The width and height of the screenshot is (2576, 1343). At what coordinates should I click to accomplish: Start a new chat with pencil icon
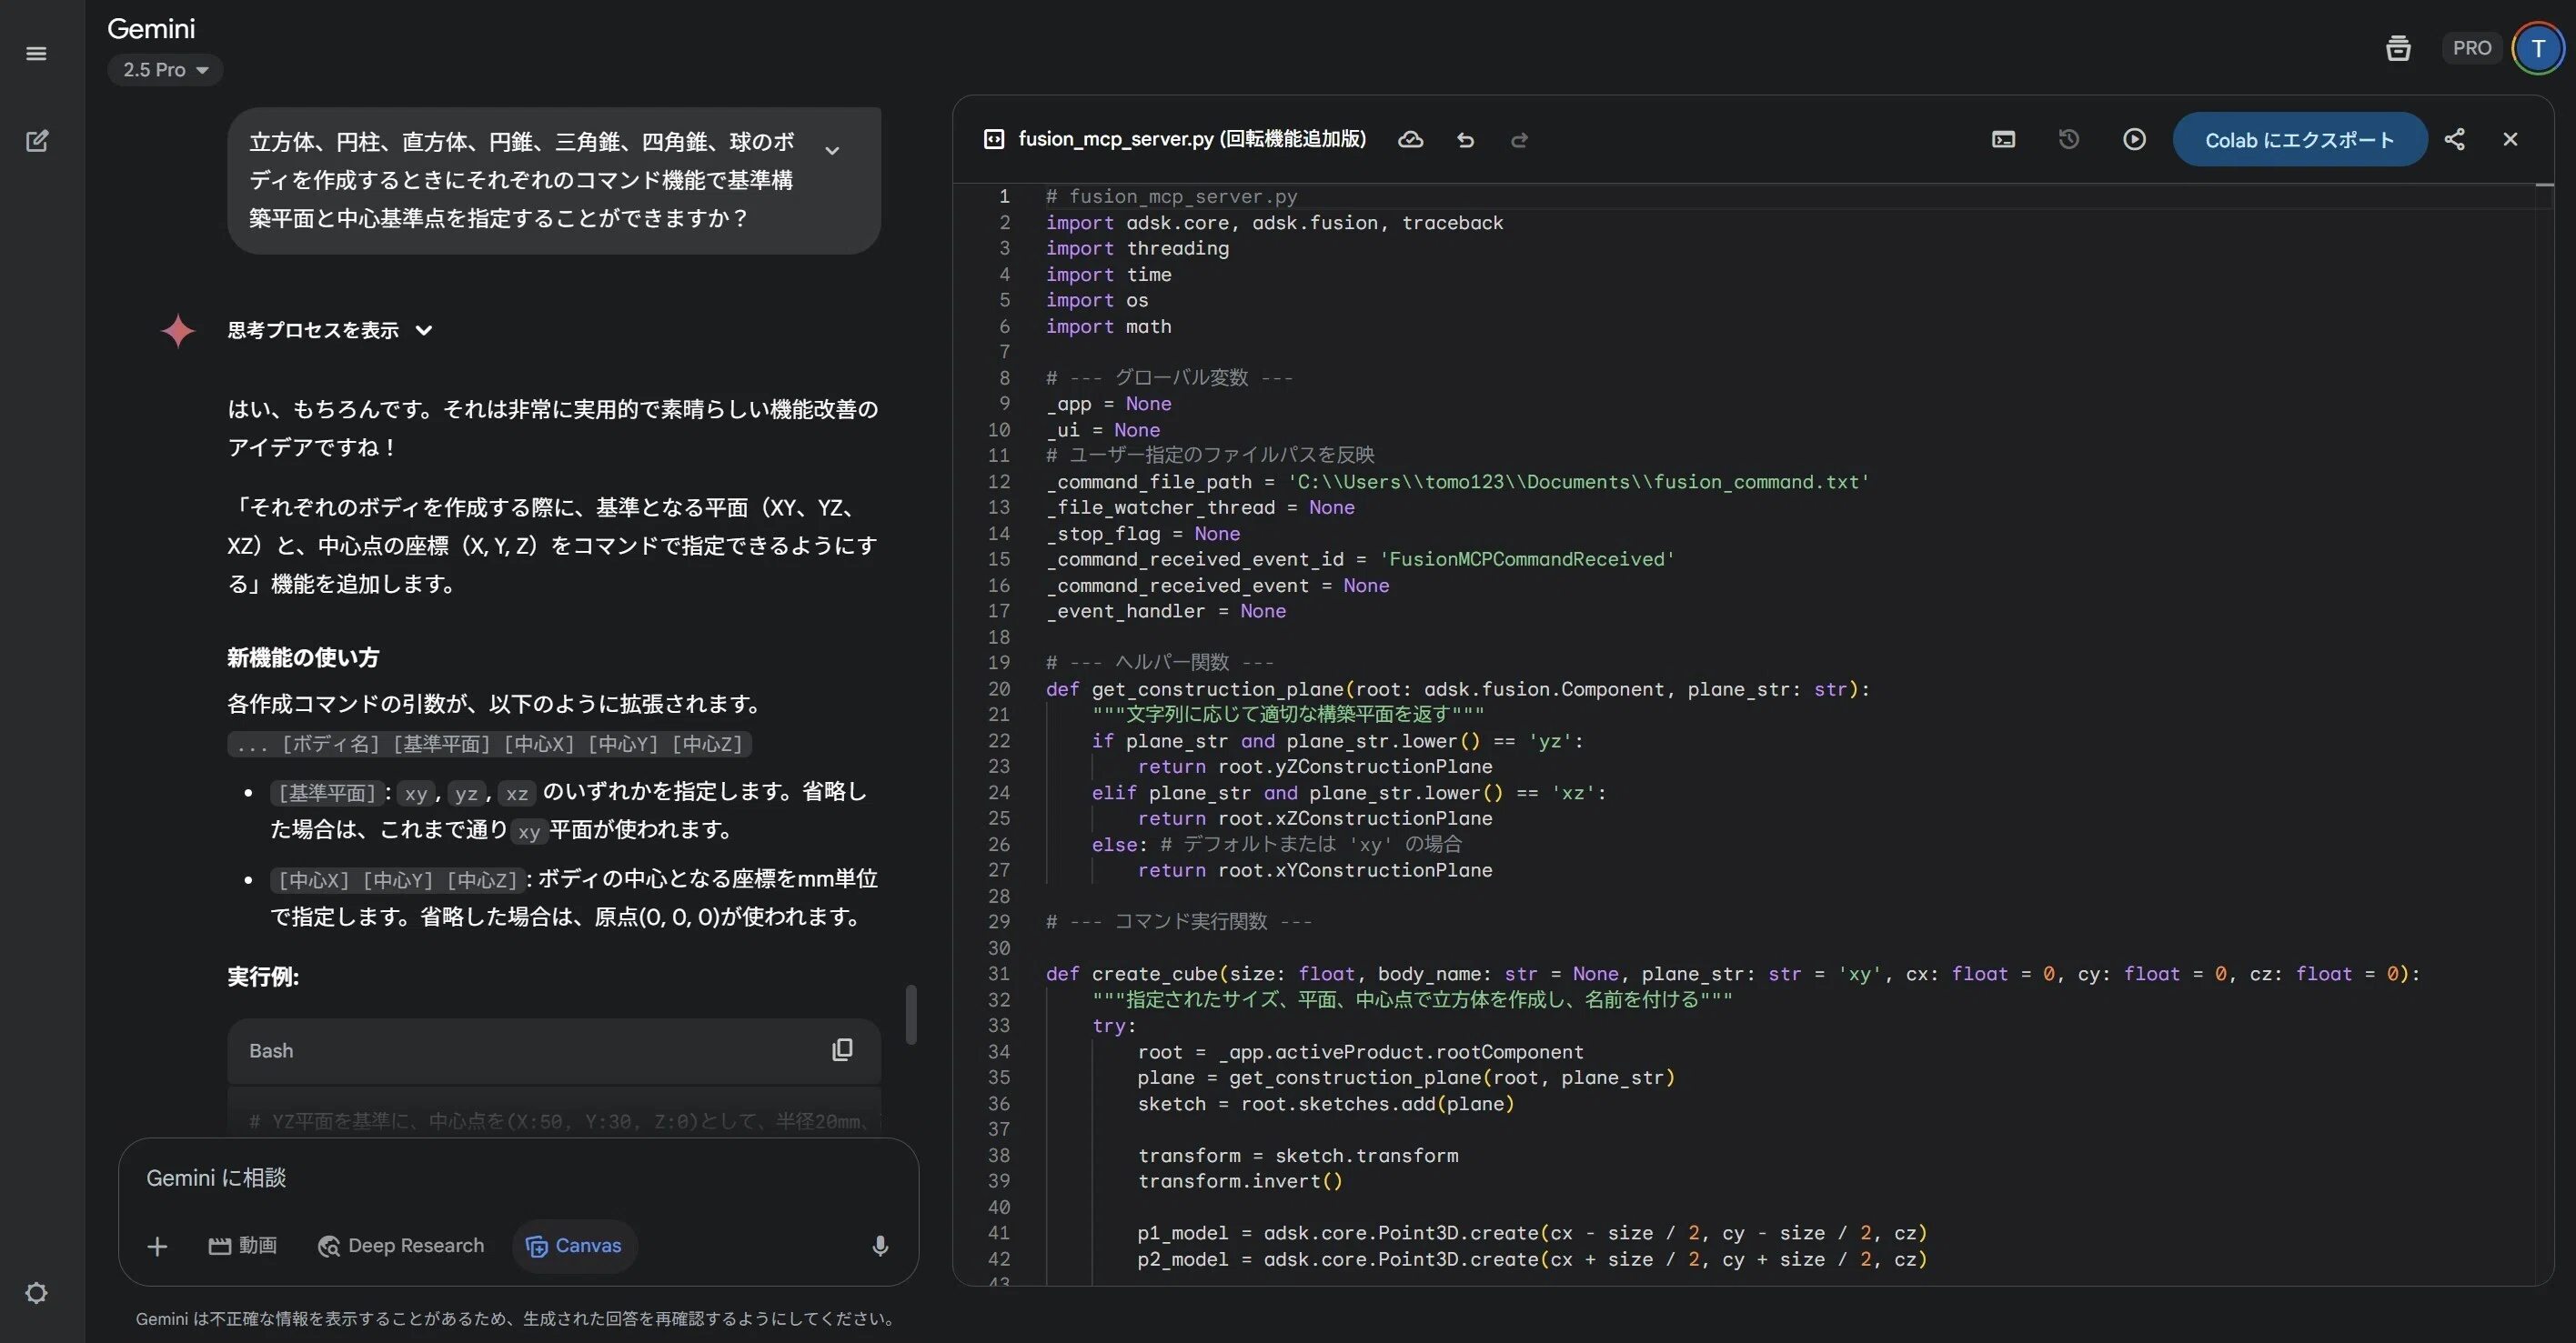(x=36, y=141)
